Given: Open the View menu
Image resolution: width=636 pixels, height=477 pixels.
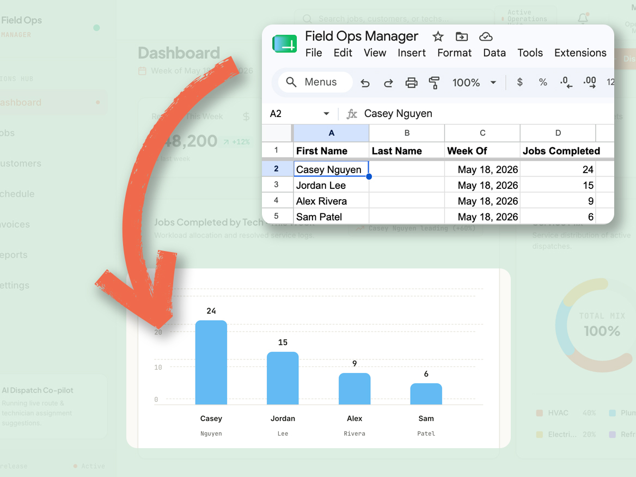Looking at the screenshot, I should pos(375,53).
